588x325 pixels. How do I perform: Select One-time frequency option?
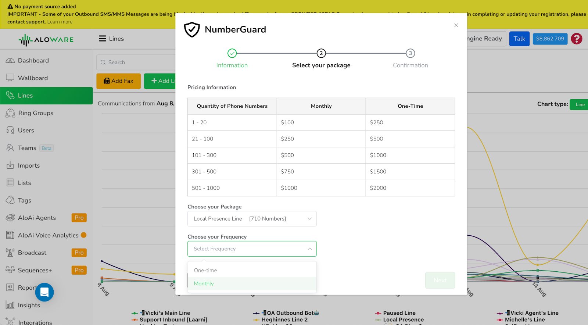pyautogui.click(x=252, y=270)
